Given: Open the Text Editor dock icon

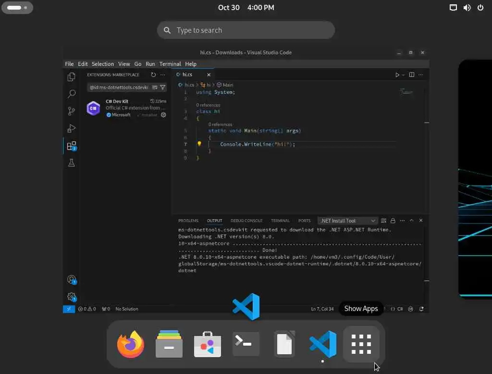Looking at the screenshot, I should [284, 345].
